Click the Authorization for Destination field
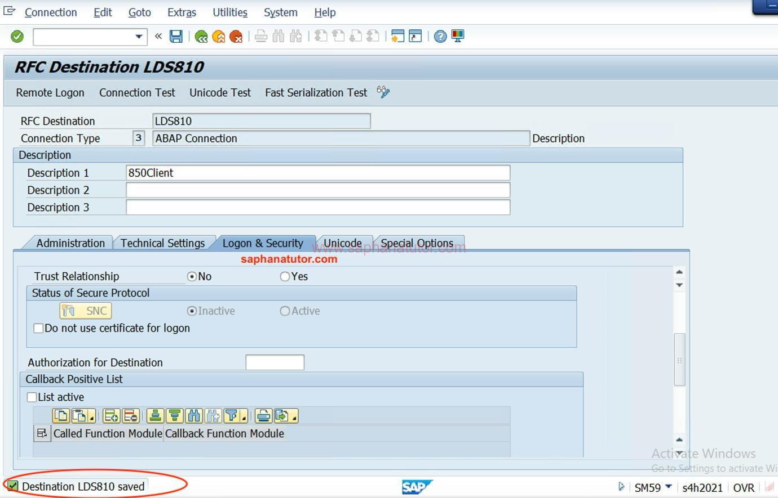The height and width of the screenshot is (498, 778). coord(275,362)
